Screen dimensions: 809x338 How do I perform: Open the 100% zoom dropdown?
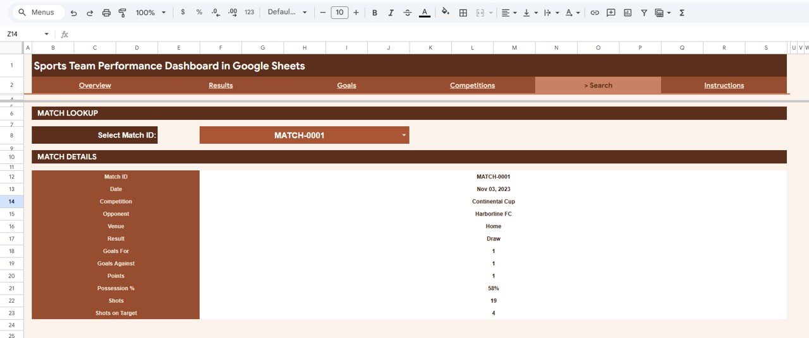click(x=151, y=13)
